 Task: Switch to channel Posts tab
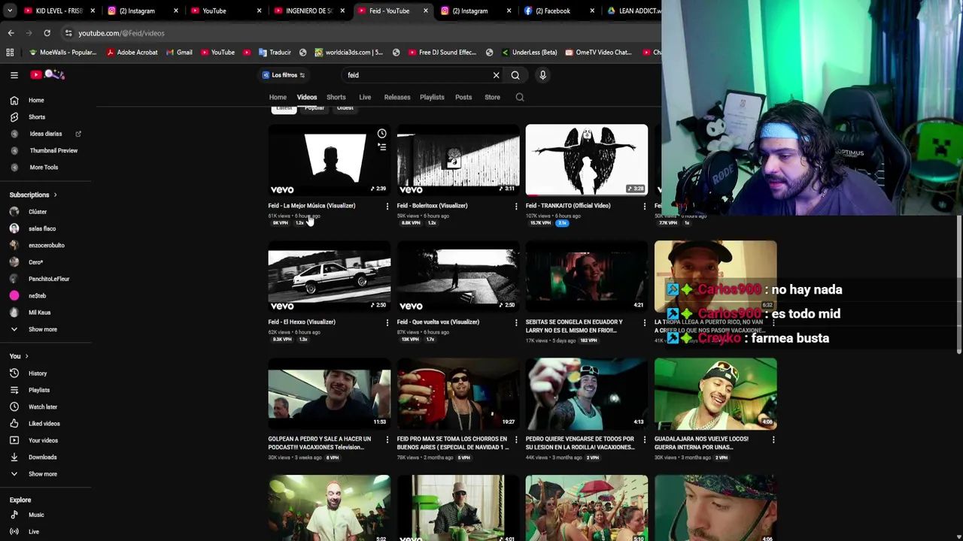coord(463,97)
